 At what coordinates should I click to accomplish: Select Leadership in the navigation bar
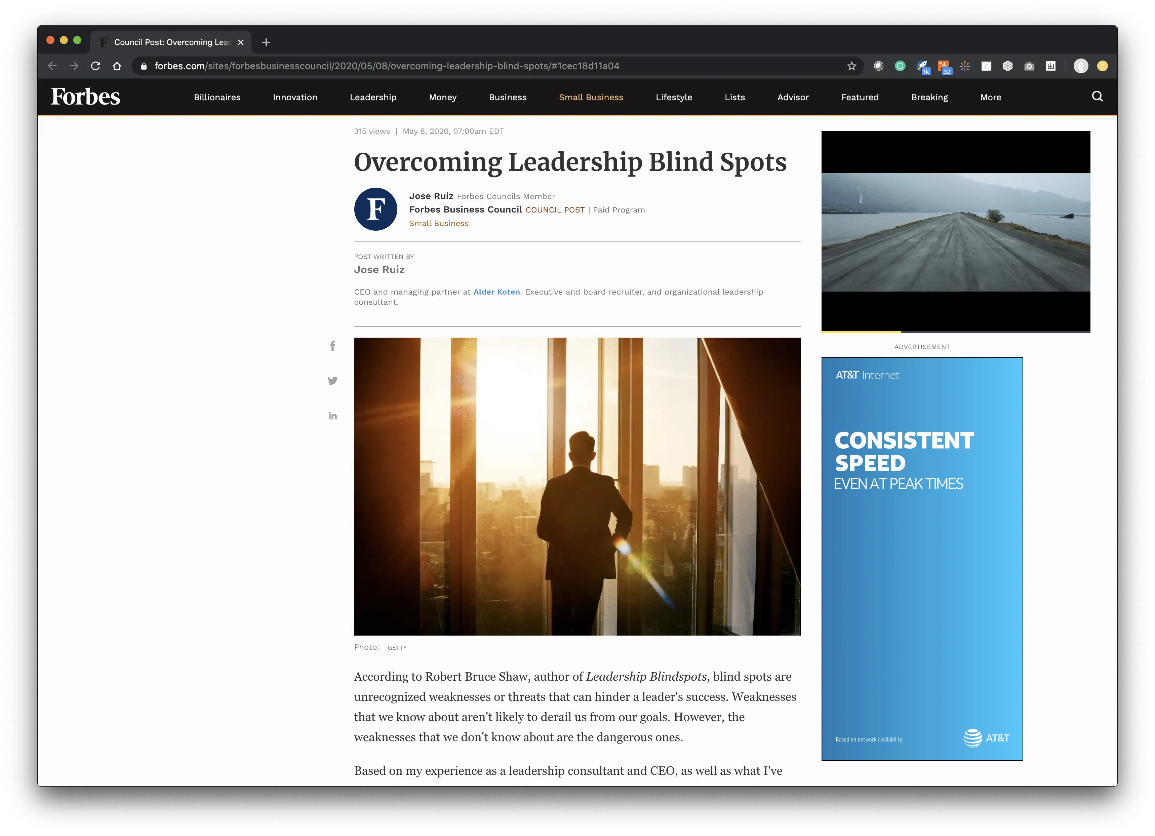pyautogui.click(x=373, y=97)
